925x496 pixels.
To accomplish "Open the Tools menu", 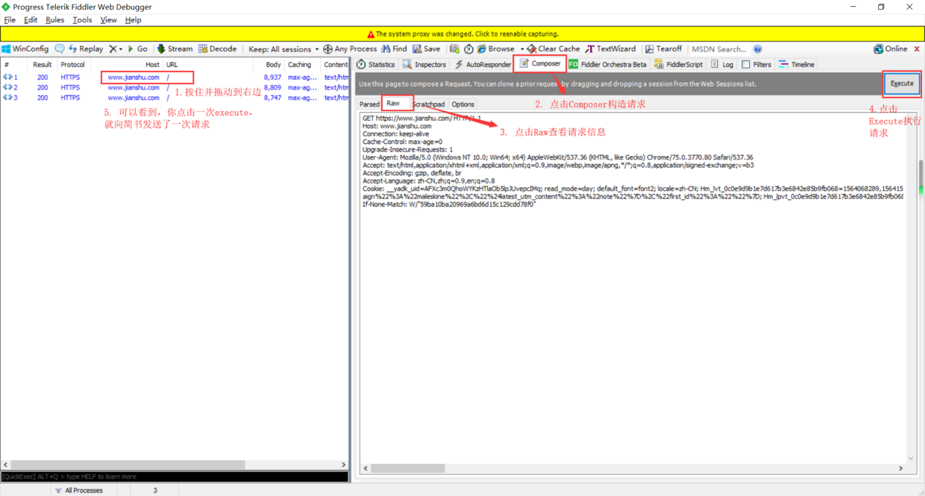I will pos(82,20).
